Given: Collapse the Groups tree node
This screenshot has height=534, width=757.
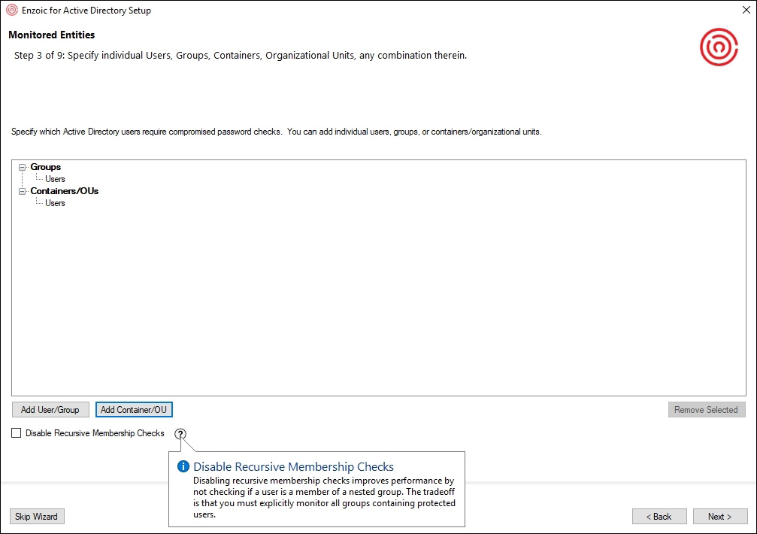Looking at the screenshot, I should 23,167.
